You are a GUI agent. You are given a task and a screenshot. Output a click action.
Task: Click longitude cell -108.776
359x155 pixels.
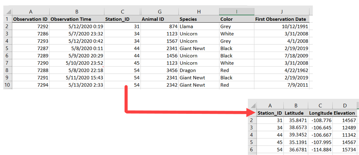point(320,120)
